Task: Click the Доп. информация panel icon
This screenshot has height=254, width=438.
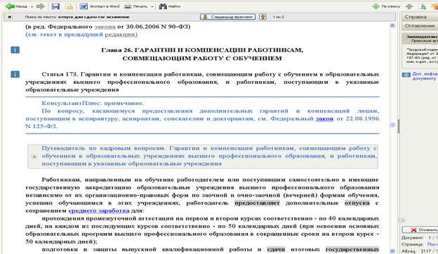Action: [406, 75]
